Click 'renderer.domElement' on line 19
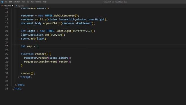This screenshot has width=186, height=105. 77,23
